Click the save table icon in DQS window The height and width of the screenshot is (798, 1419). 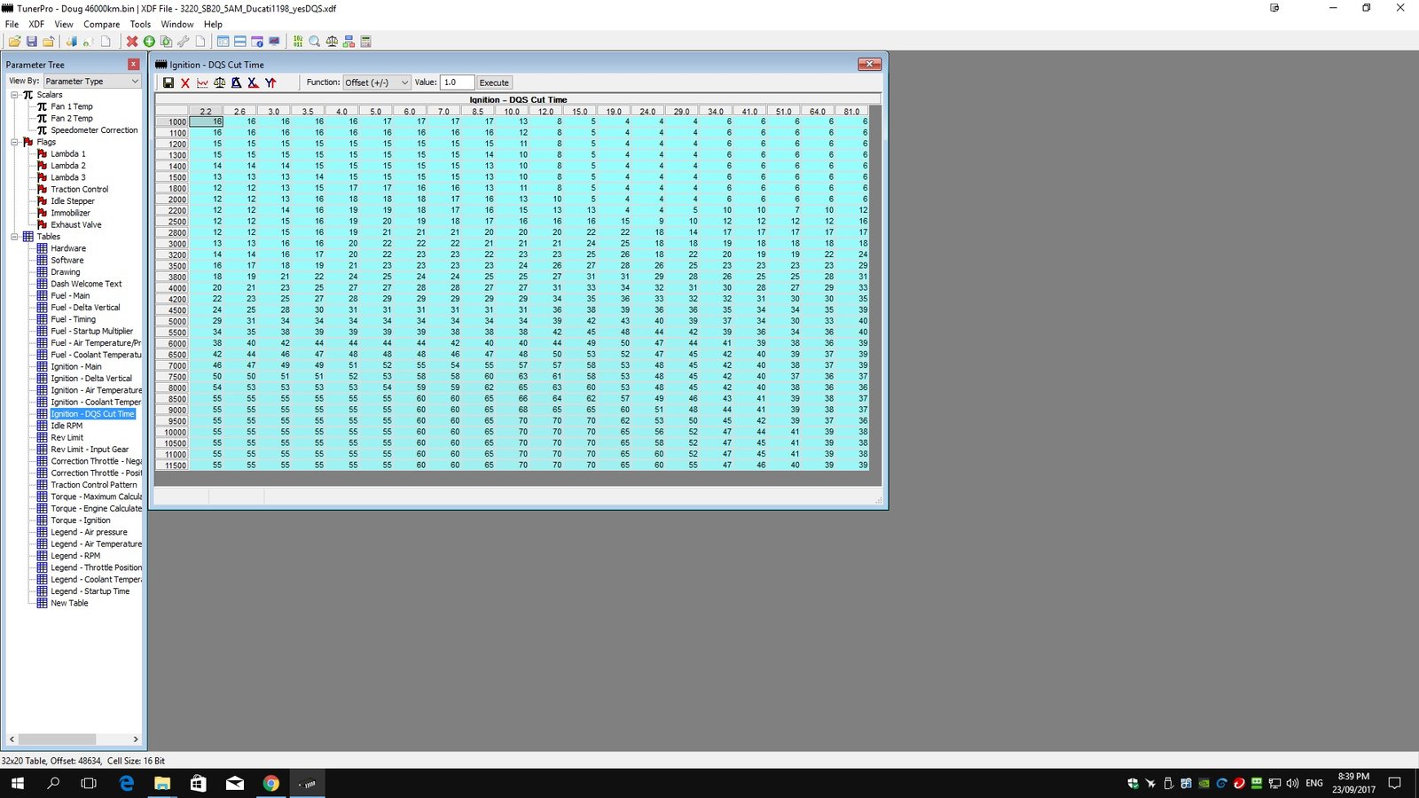click(x=168, y=82)
